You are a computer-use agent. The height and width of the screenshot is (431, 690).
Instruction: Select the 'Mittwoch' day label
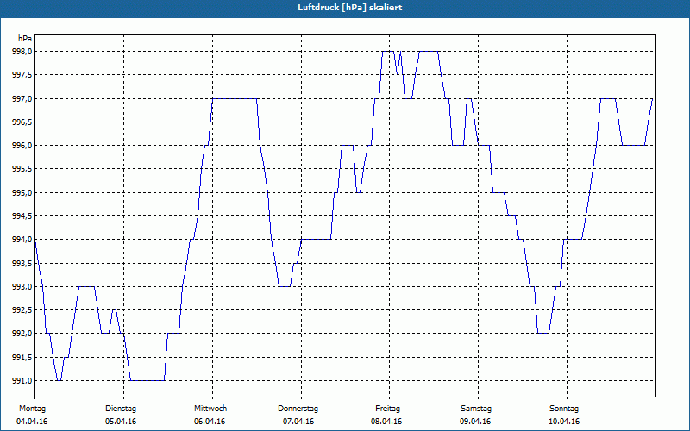[x=210, y=409]
